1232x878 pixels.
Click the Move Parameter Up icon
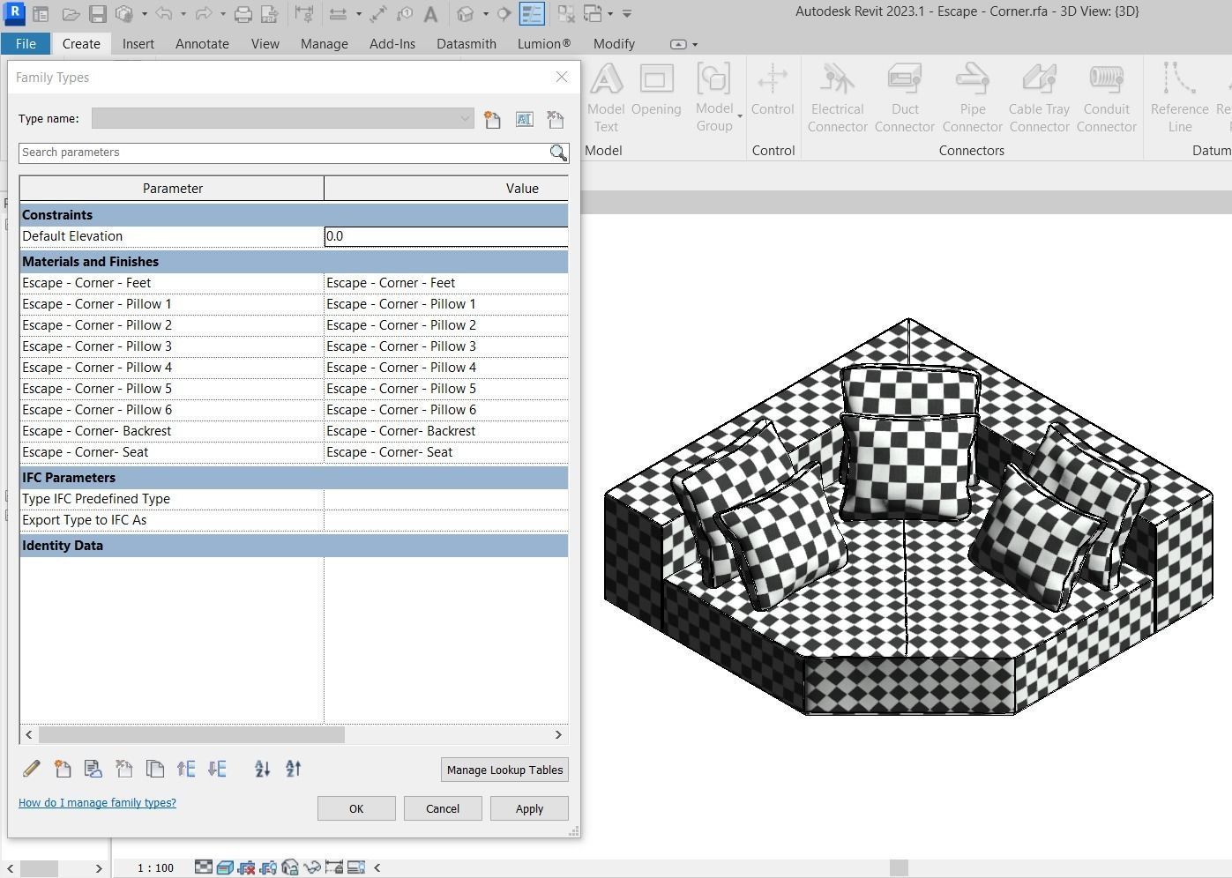coord(185,769)
